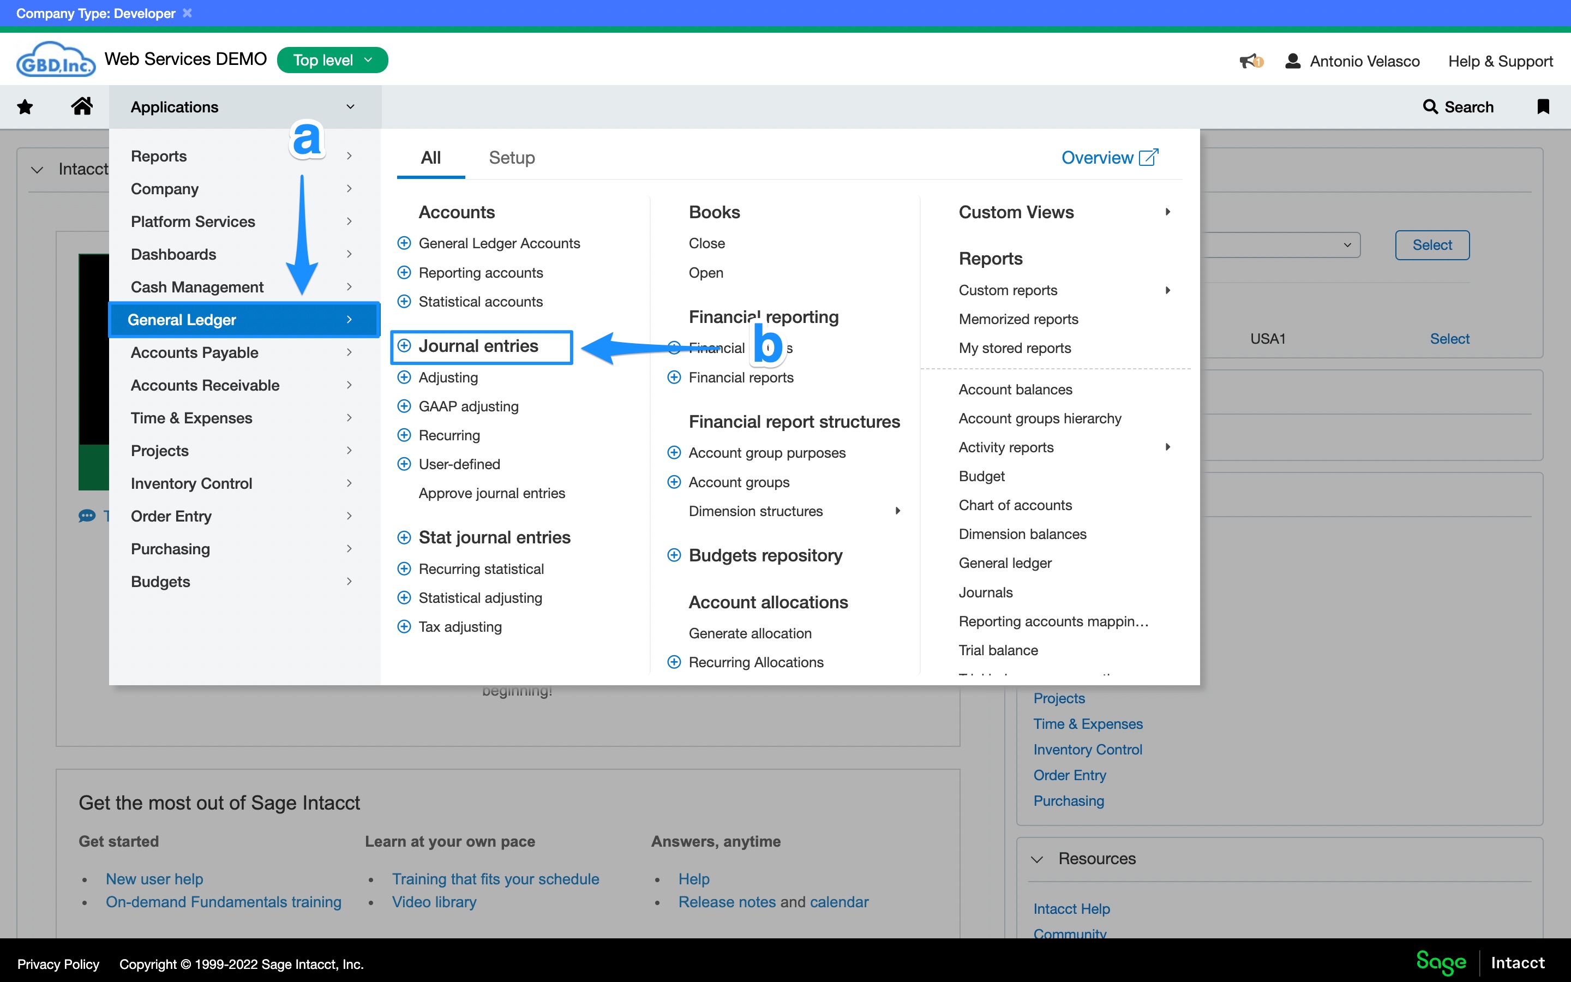Collapse the Intacct section chevron
Screen dimensions: 1571x982
(37, 170)
